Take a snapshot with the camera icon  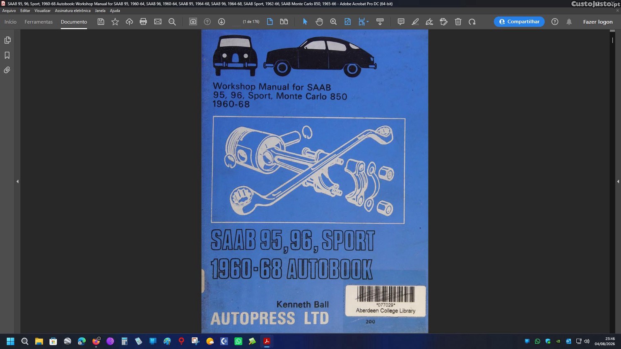coord(193,22)
